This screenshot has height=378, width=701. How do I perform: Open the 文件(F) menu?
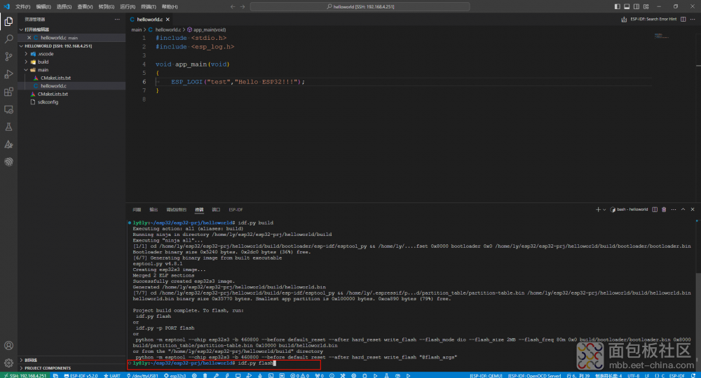pyautogui.click(x=23, y=6)
